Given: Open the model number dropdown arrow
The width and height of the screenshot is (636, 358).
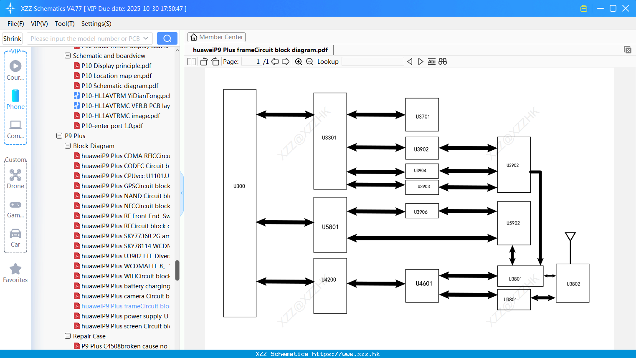Looking at the screenshot, I should (146, 38).
